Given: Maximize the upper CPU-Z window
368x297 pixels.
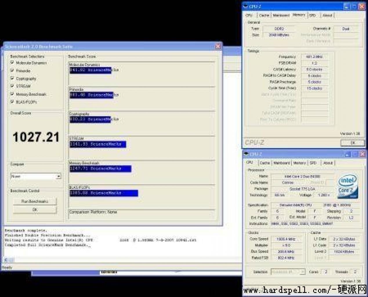Looking at the screenshot, I should (x=354, y=6).
